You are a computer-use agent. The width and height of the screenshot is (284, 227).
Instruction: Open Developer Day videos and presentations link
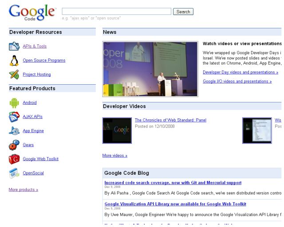tap(241, 72)
